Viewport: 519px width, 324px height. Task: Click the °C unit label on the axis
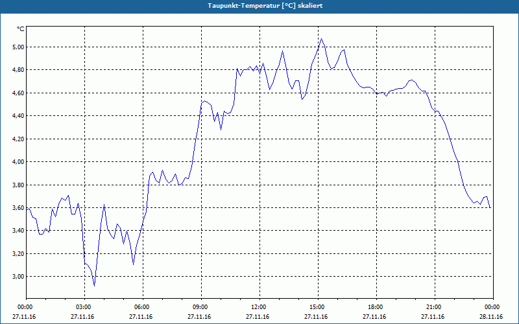(21, 29)
